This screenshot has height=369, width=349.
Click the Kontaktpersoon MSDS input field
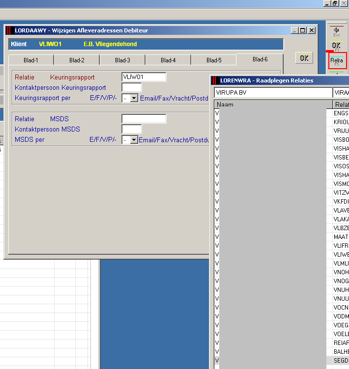[132, 129]
